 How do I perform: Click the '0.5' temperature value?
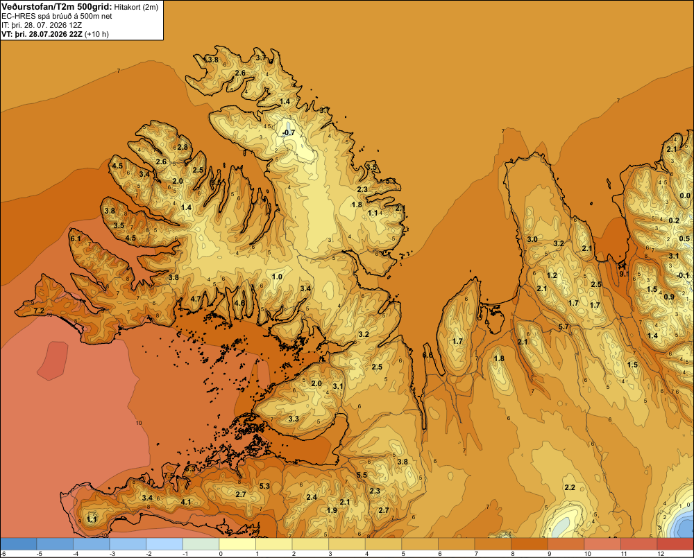[684, 238]
